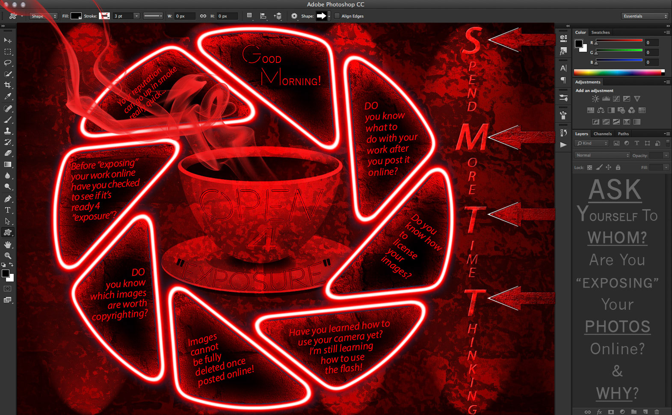672x415 pixels.
Task: Open path alignment options
Action: pyautogui.click(x=263, y=16)
